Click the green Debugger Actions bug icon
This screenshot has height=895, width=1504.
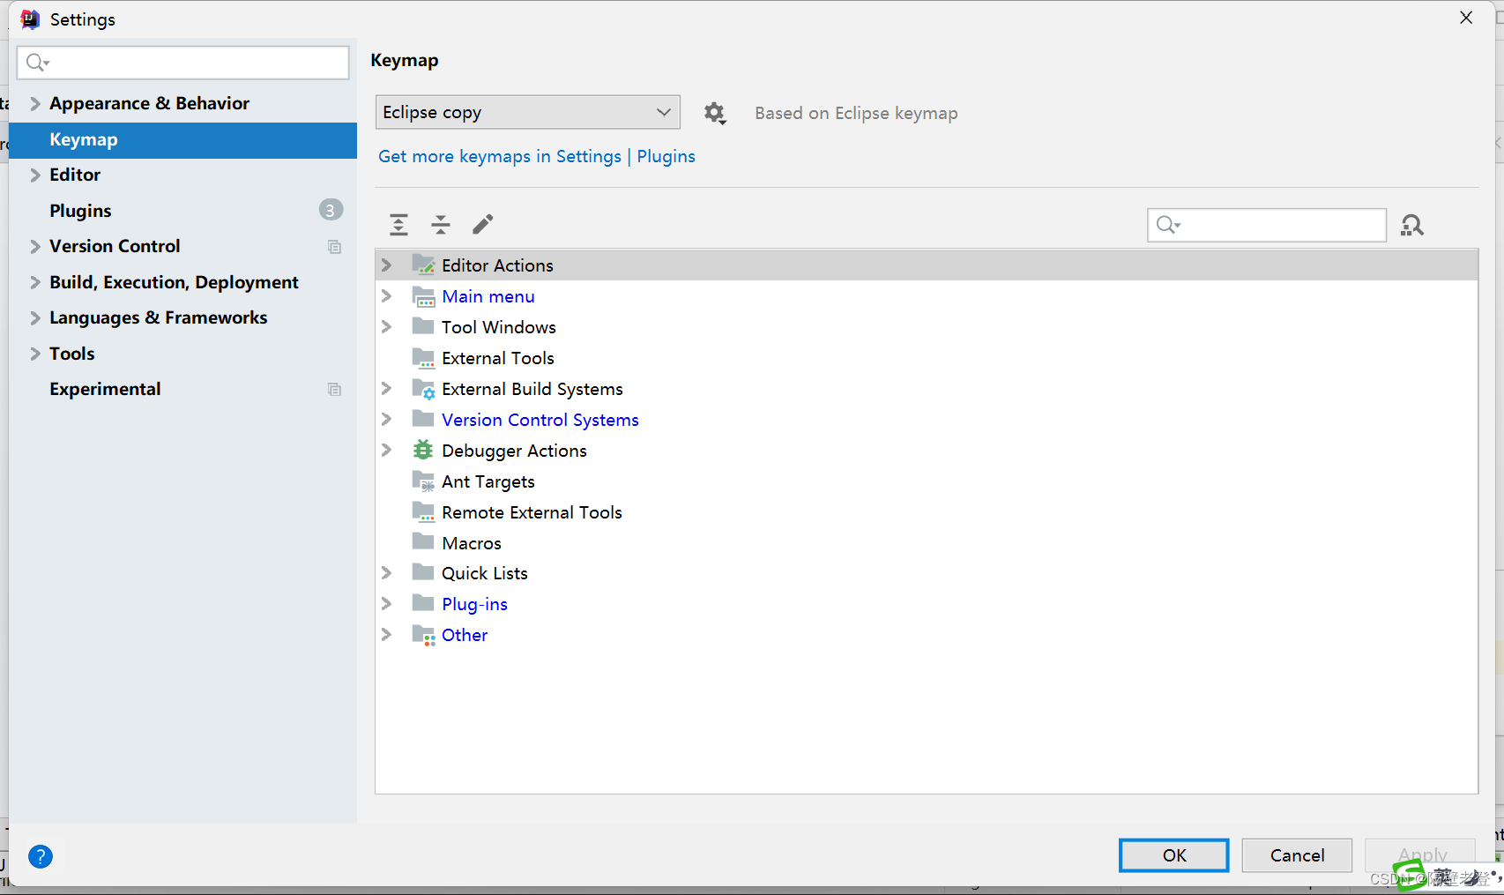[x=424, y=450]
